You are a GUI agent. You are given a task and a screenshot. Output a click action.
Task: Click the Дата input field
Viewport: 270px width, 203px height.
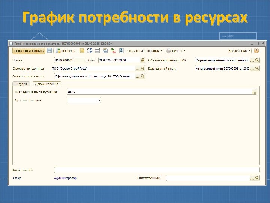click(120, 60)
